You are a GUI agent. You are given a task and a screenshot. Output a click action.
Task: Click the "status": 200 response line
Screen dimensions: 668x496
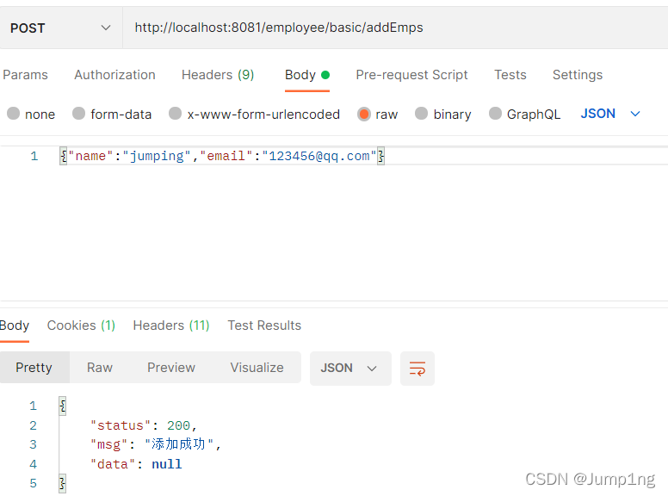click(143, 425)
